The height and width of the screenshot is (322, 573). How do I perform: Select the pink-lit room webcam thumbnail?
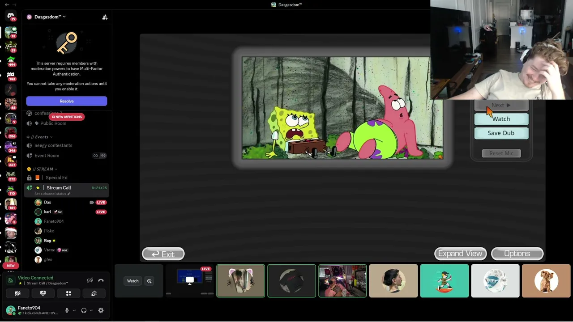[x=342, y=281]
